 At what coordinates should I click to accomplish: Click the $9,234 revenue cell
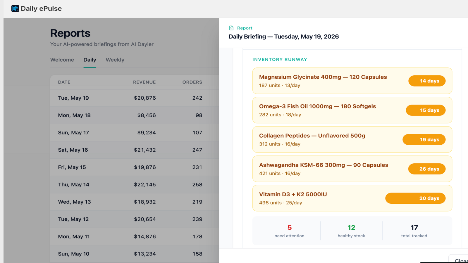coord(147,133)
